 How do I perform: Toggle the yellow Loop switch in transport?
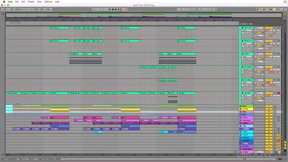point(123,9)
